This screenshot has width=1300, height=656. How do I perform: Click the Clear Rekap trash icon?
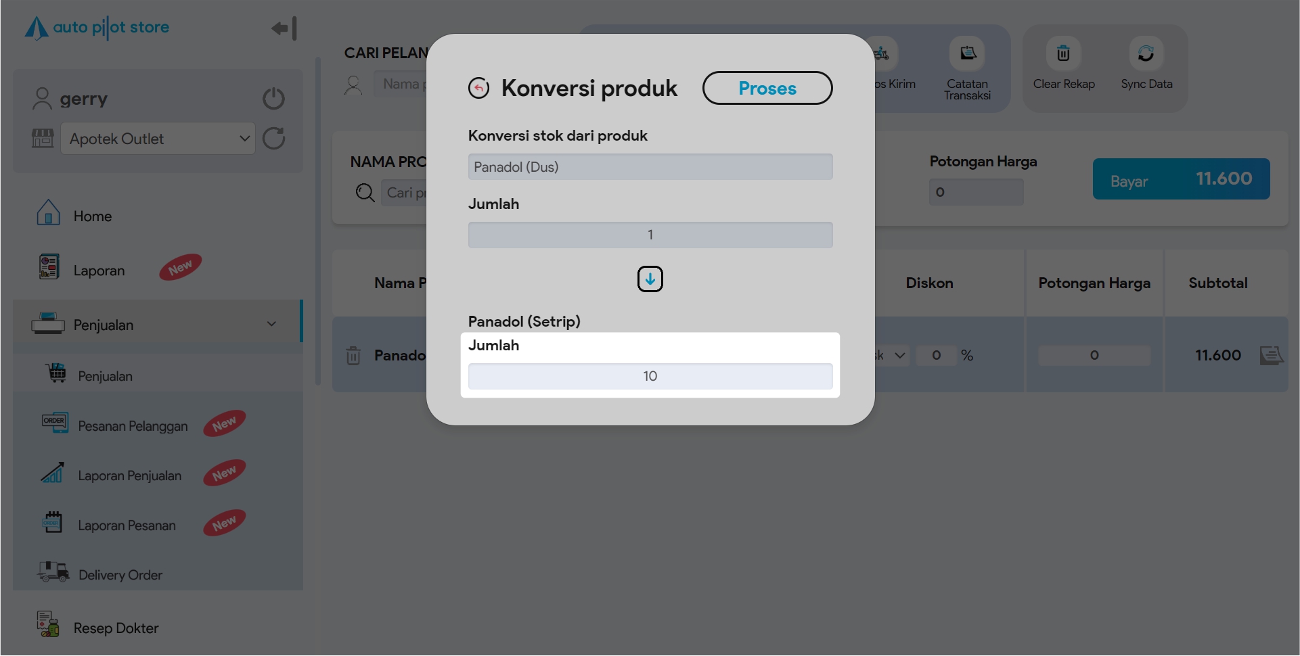[x=1063, y=54]
